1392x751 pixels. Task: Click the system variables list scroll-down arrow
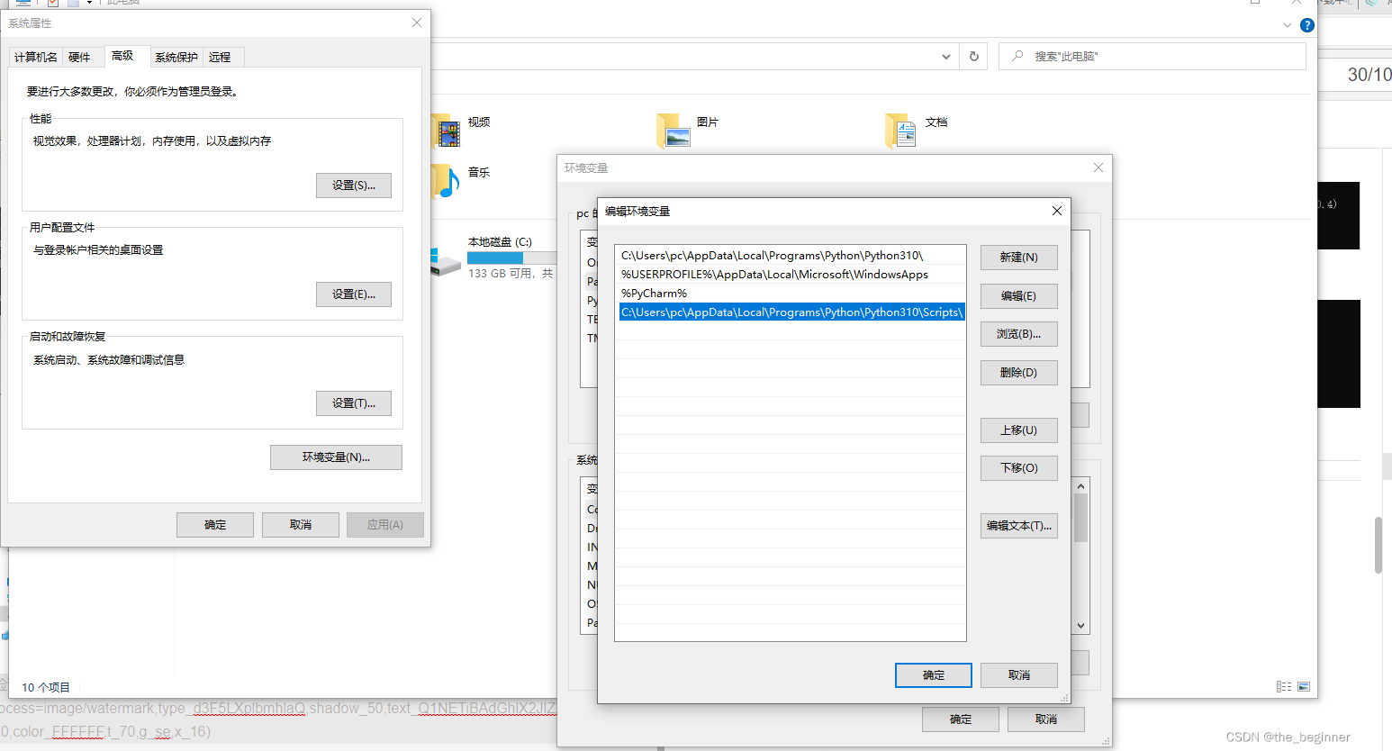click(1081, 626)
